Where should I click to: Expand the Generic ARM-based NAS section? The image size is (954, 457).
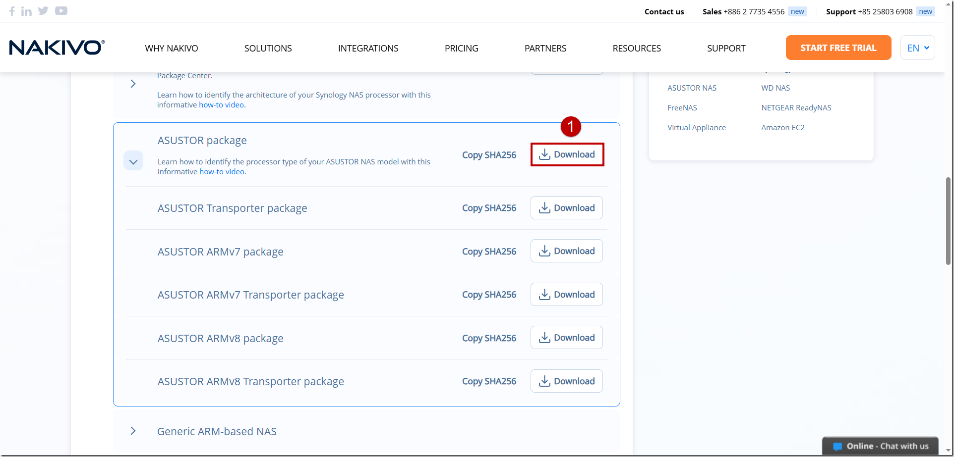coord(133,431)
